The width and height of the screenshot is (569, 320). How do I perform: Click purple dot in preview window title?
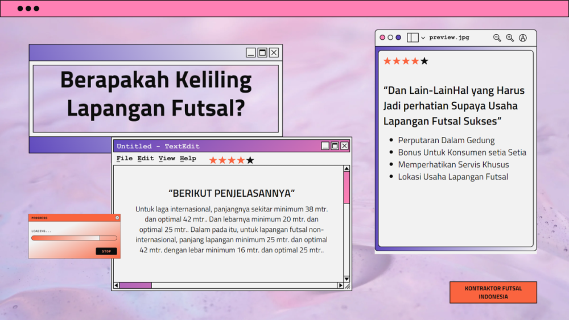pos(398,38)
